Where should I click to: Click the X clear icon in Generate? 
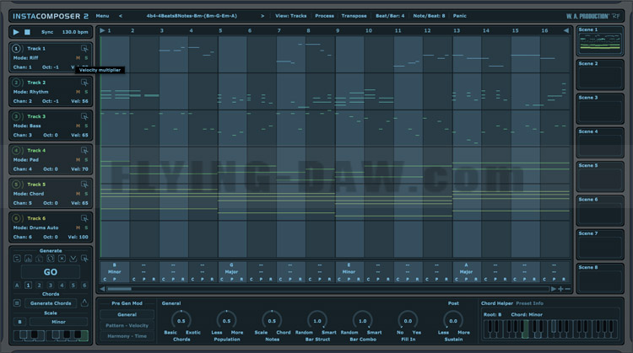[62, 259]
